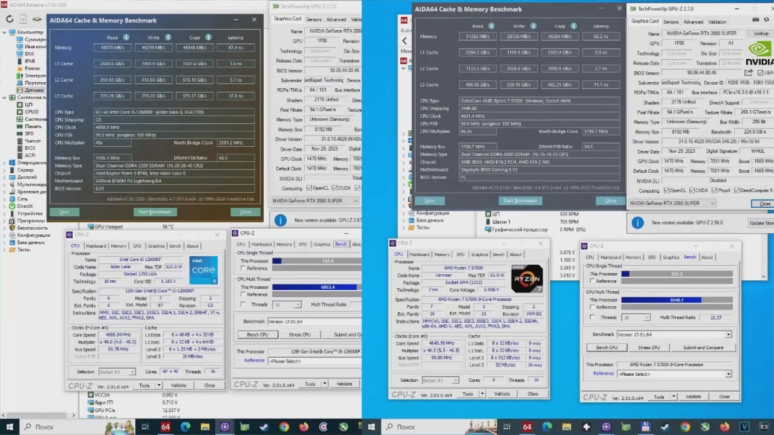Open Benchmark version dropdown in Ryzen 5700X CPU-Z
The width and height of the screenshot is (774, 435).
point(674,334)
